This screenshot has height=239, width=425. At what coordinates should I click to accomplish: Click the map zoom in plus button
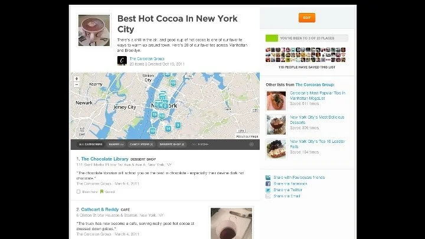point(77,79)
